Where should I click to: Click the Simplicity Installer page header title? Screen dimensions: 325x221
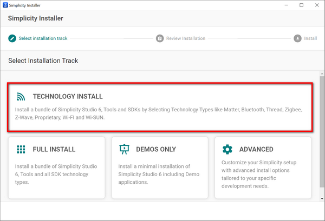coord(35,18)
